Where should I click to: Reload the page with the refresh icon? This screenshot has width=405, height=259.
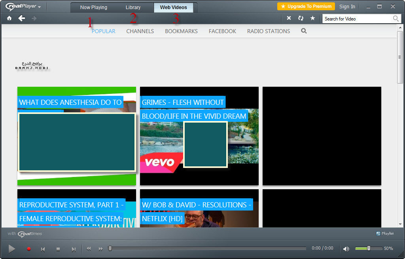pos(301,18)
